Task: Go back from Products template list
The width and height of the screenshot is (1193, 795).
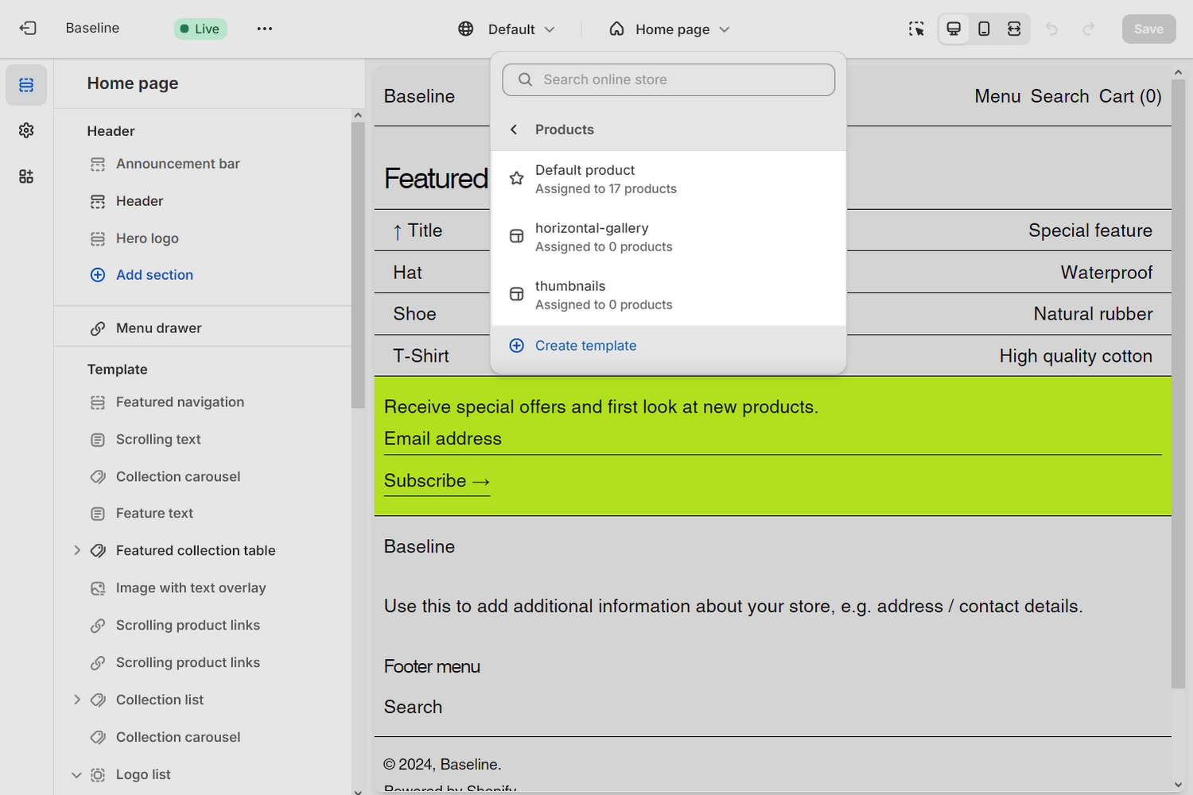Action: pos(513,129)
